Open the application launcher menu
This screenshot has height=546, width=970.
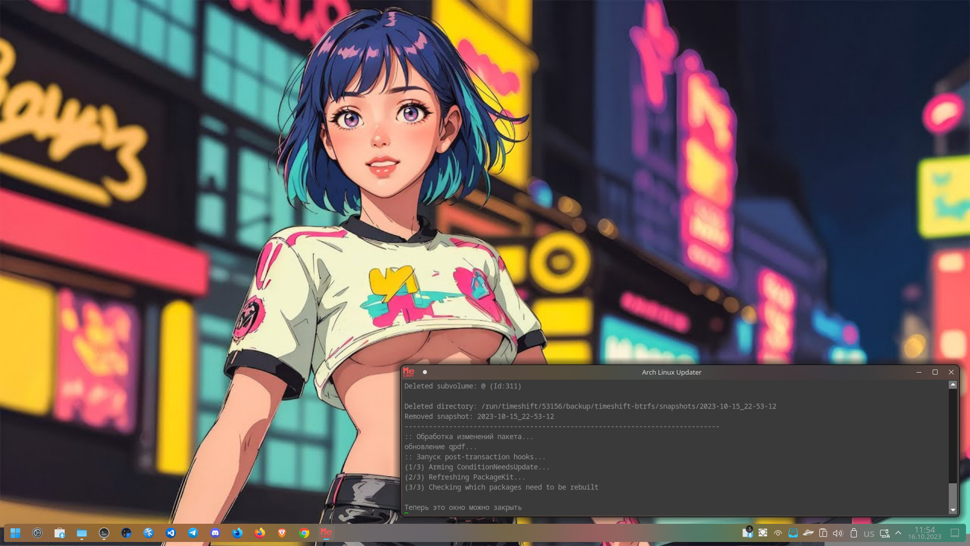(x=15, y=533)
